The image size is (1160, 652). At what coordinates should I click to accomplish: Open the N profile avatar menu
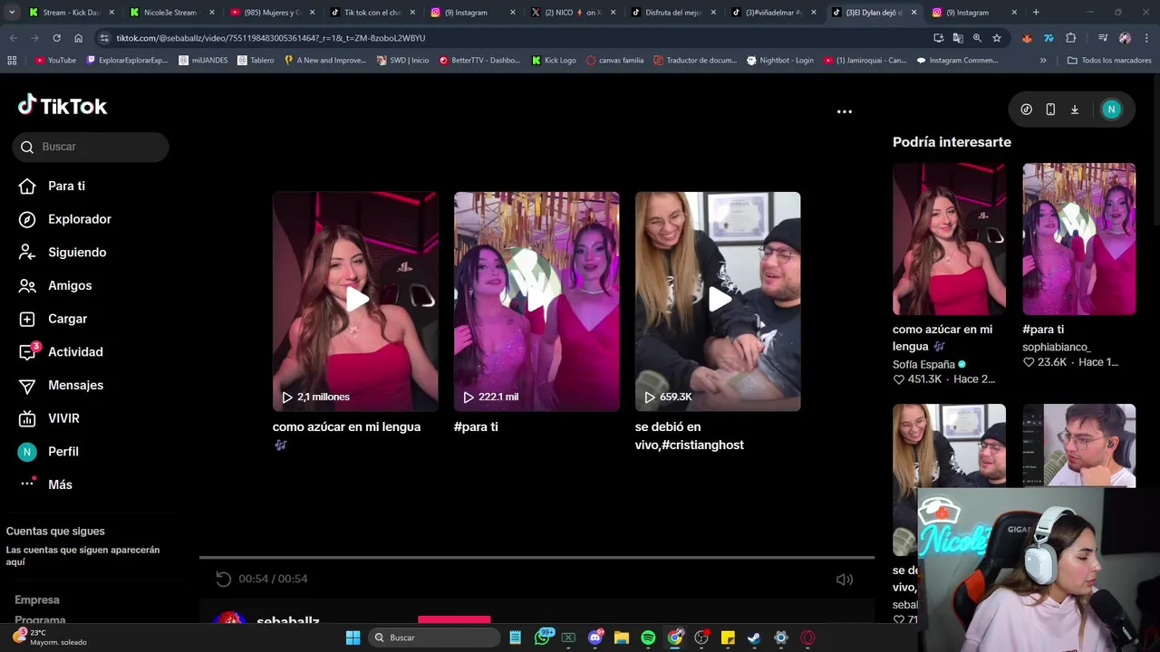[1111, 110]
